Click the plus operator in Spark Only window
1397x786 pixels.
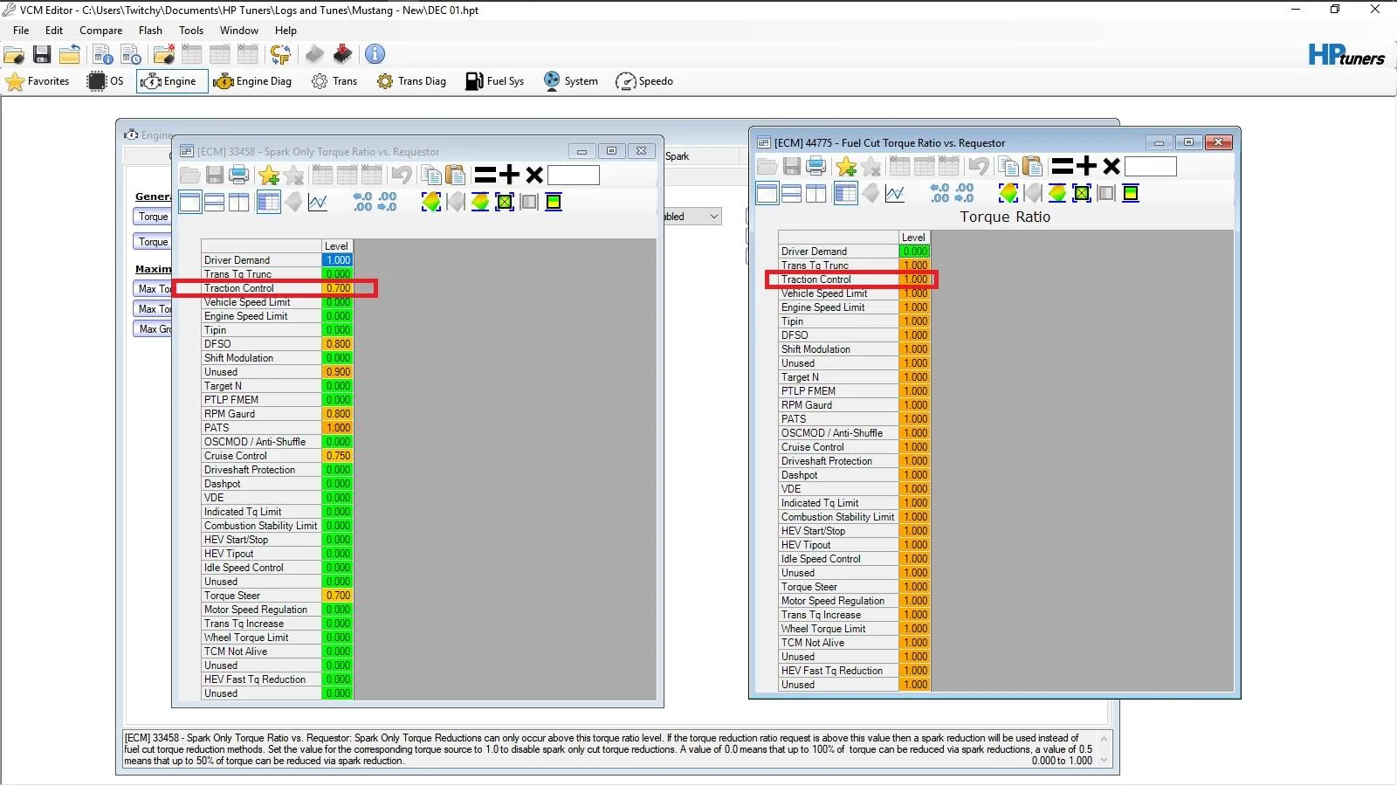[x=510, y=175]
